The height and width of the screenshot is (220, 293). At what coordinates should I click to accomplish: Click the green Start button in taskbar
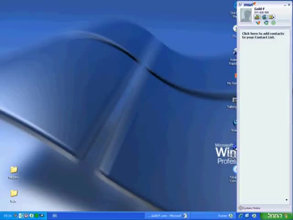pos(277,215)
